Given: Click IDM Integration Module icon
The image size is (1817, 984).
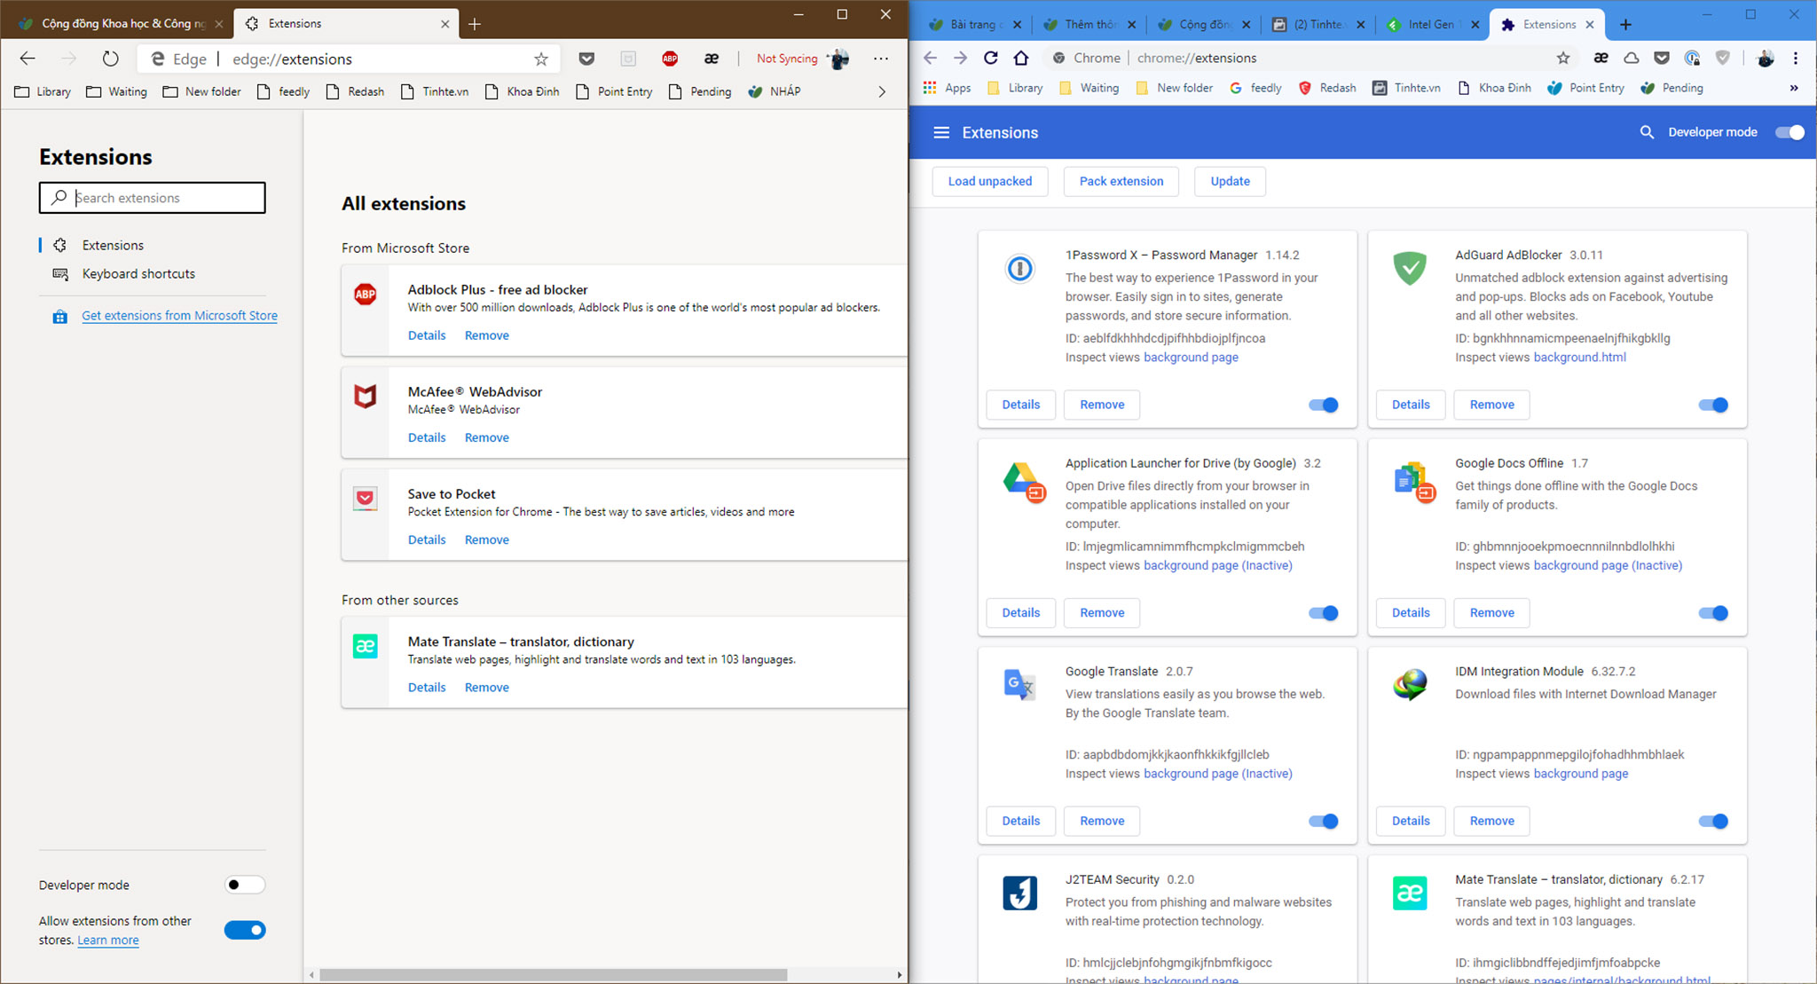Looking at the screenshot, I should coord(1410,684).
